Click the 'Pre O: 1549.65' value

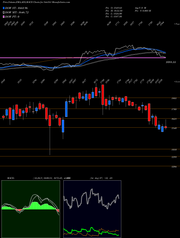tap(114, 8)
